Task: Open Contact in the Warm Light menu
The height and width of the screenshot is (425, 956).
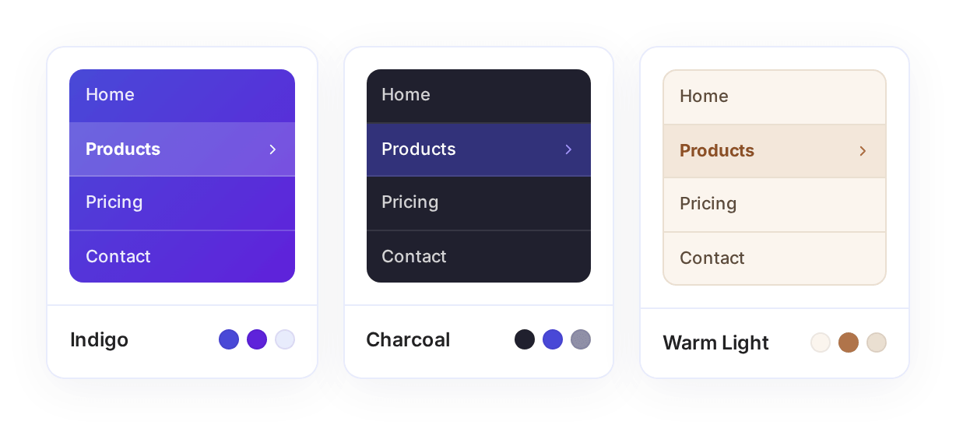Action: 775,258
